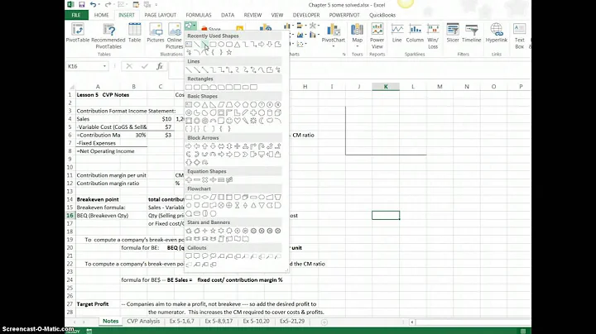Image resolution: width=596 pixels, height=334 pixels.
Task: Open the Map tours dropdown
Action: (358, 46)
